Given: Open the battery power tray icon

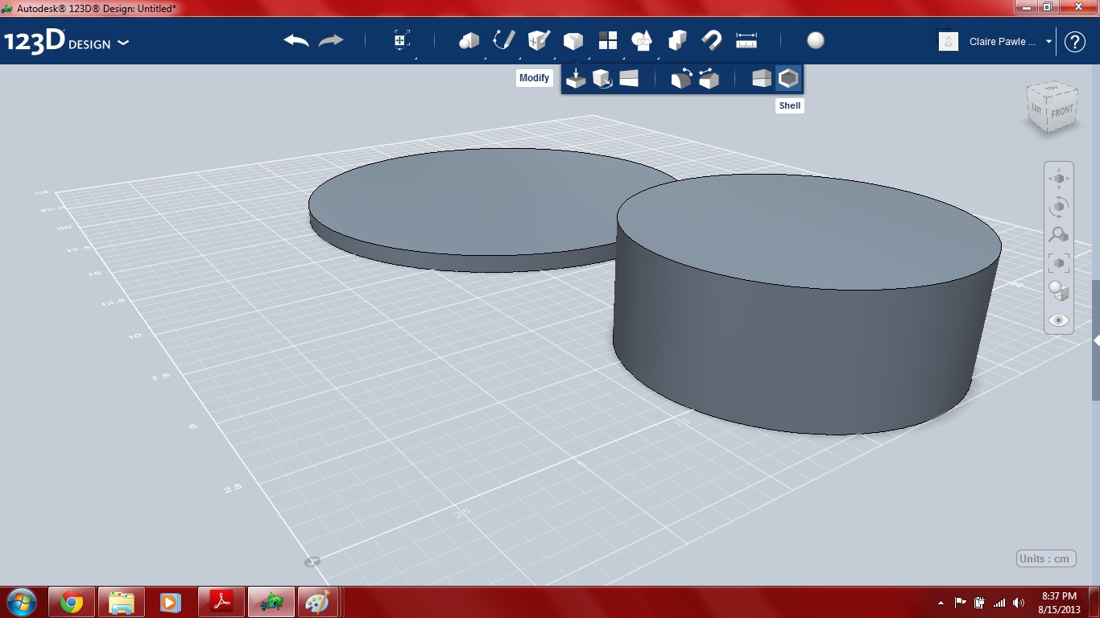Looking at the screenshot, I should (980, 603).
